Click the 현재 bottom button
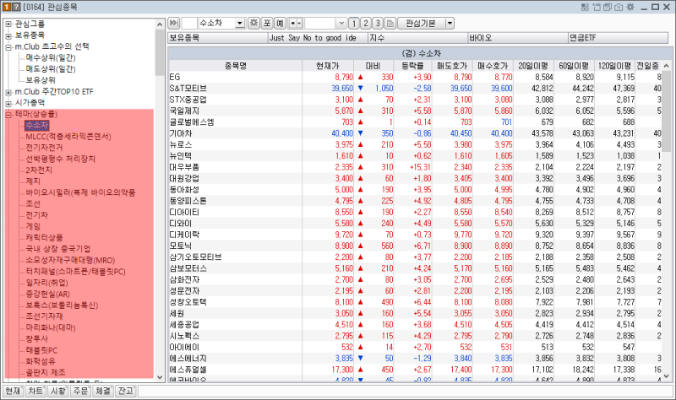The image size is (676, 400). pyautogui.click(x=13, y=391)
